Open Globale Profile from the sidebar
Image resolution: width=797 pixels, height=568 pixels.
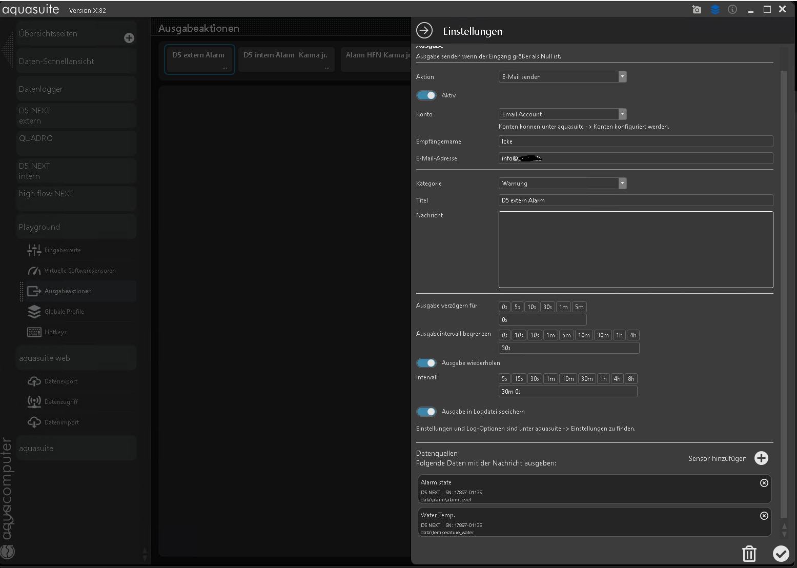(x=80, y=312)
